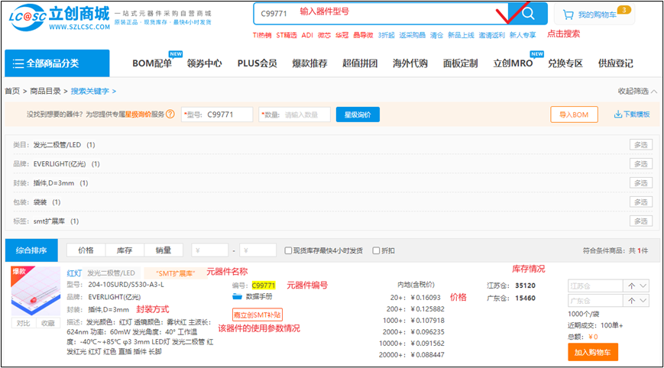Screen dimensions: 664x368
Task: Click the red LED product thumbnail
Action: (36, 292)
